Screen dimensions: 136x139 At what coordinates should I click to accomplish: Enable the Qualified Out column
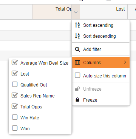point(15,85)
